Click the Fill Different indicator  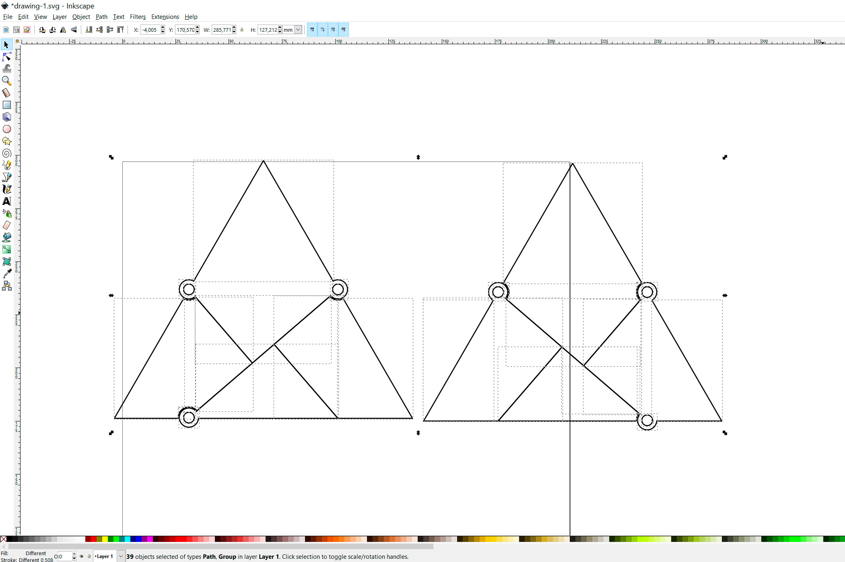pyautogui.click(x=35, y=553)
